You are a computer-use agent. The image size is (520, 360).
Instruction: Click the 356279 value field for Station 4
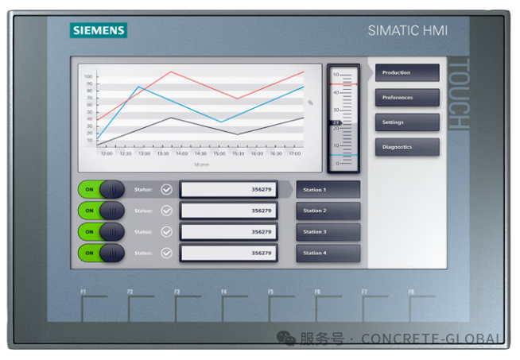[229, 254]
